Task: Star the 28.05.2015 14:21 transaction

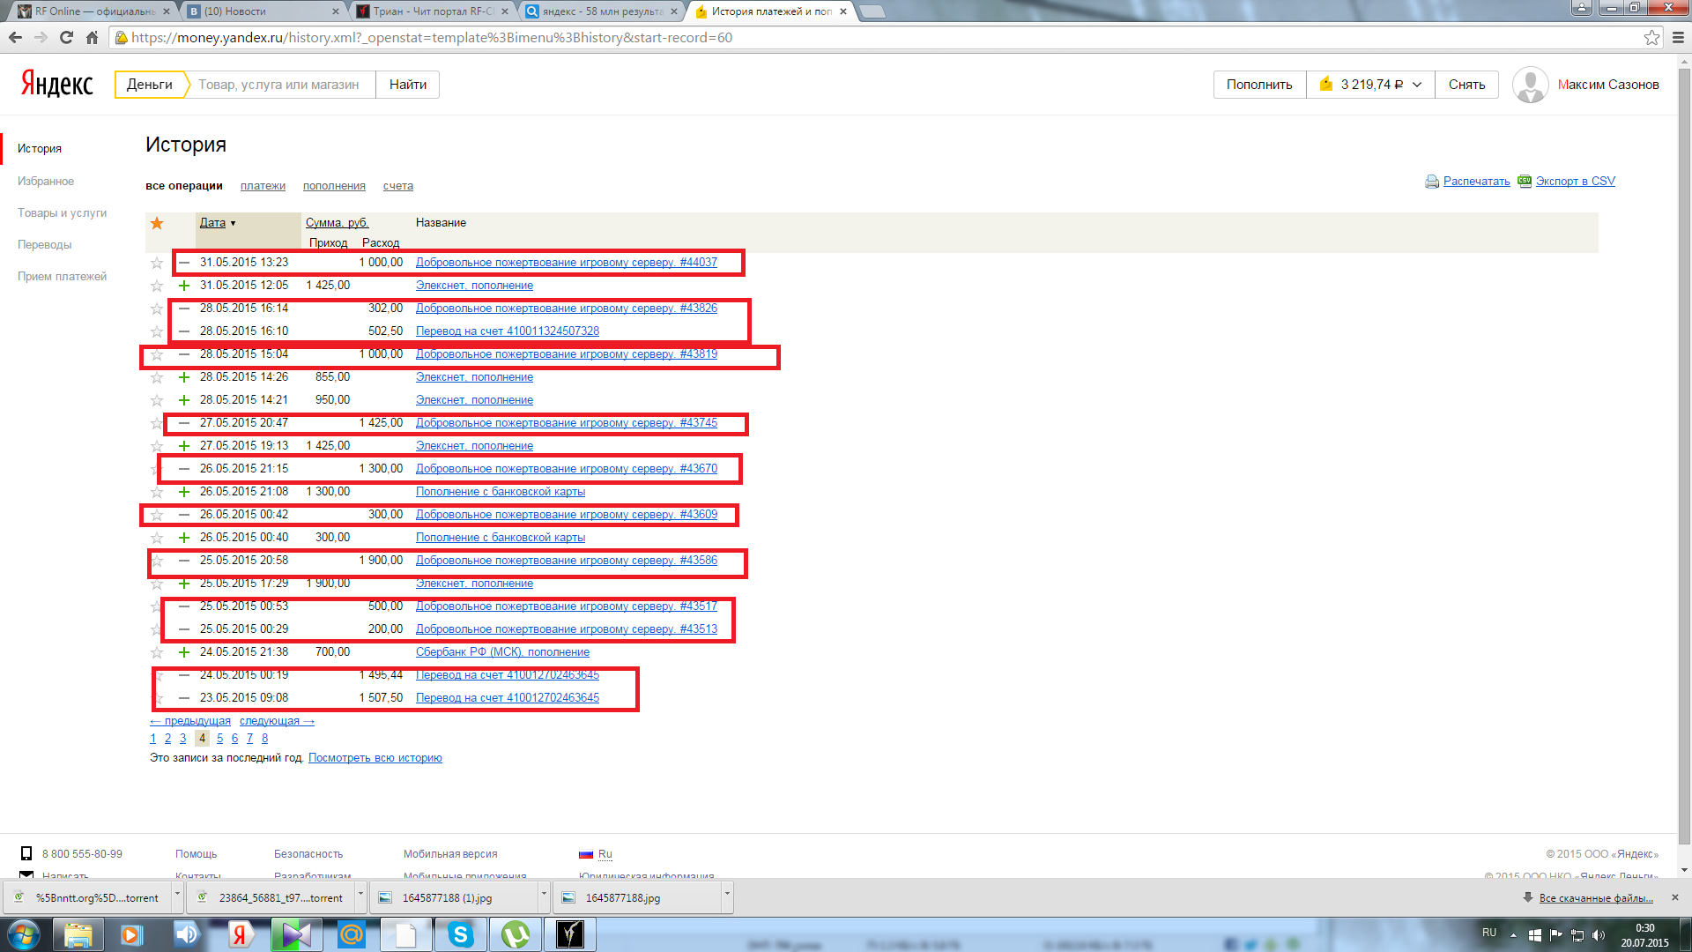Action: point(157,400)
